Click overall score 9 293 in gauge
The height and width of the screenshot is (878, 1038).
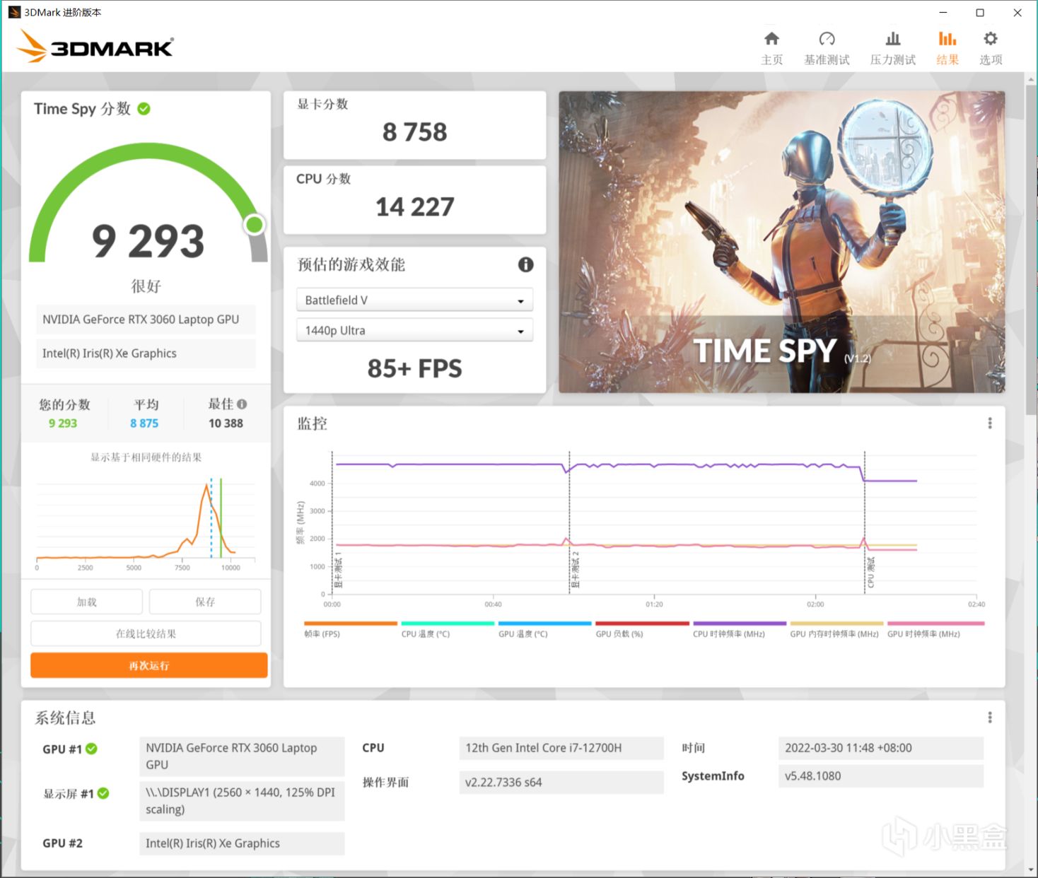point(148,241)
